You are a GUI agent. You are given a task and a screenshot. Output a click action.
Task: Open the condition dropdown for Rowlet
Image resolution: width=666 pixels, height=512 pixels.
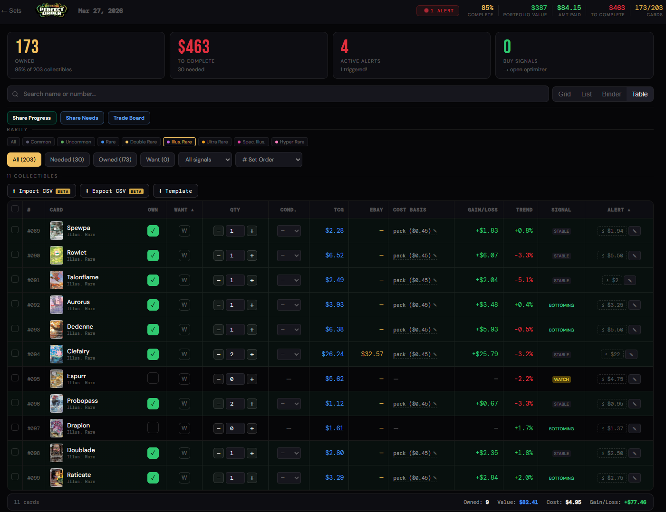click(x=289, y=256)
